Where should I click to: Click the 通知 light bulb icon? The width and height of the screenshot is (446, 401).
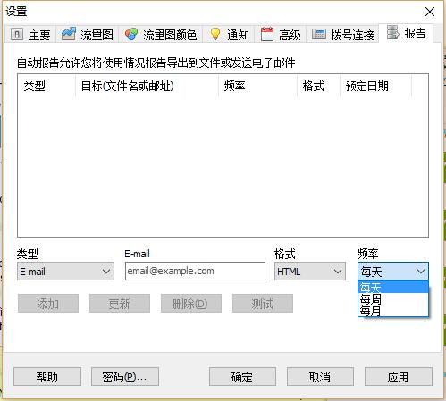(x=215, y=34)
